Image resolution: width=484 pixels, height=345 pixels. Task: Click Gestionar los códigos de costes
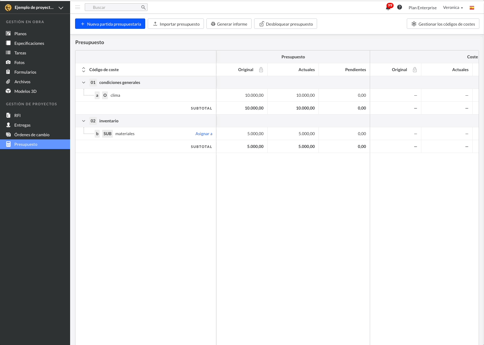443,24
